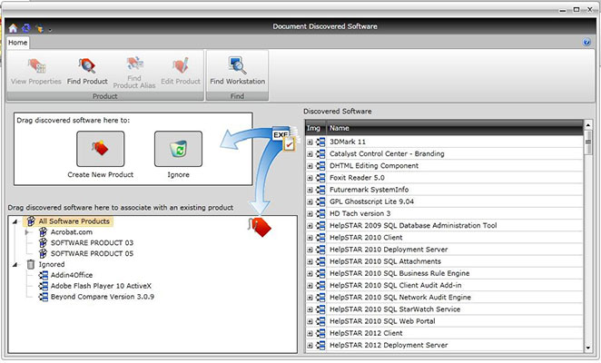This screenshot has height=363, width=601.
Task: Click the Img column header
Action: click(x=313, y=128)
